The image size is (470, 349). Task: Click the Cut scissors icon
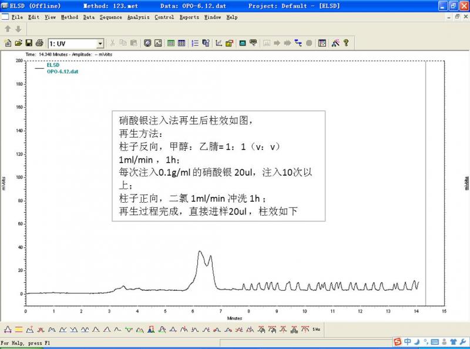tap(112, 43)
